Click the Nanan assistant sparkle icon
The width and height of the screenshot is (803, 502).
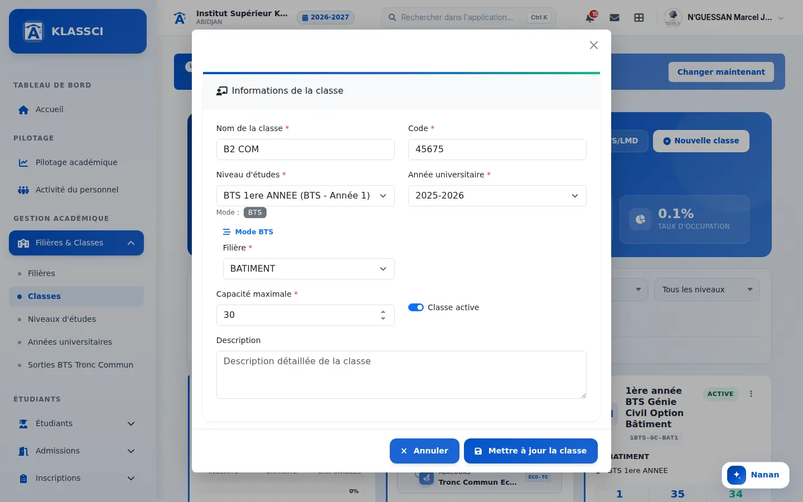[737, 475]
